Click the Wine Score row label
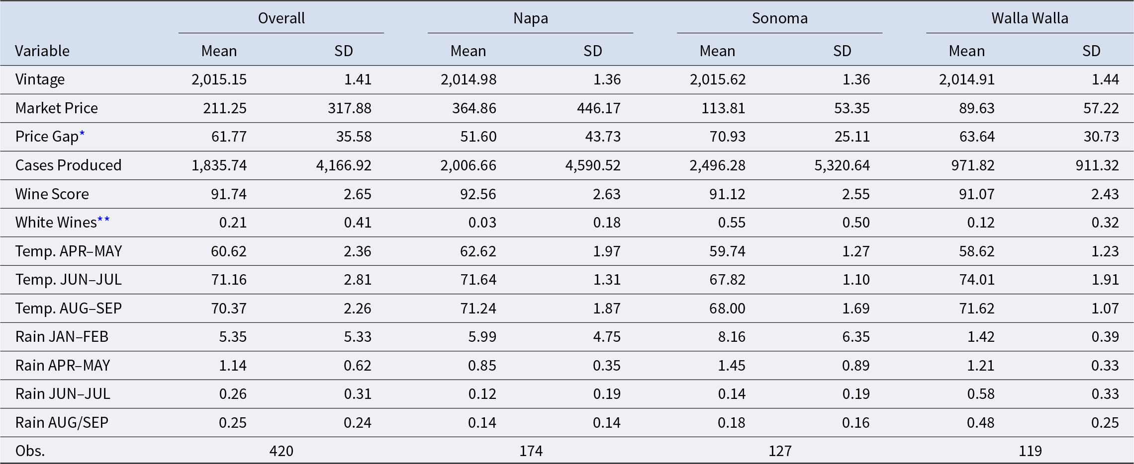The width and height of the screenshot is (1134, 464). pos(52,194)
